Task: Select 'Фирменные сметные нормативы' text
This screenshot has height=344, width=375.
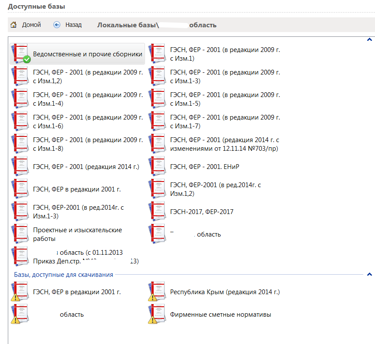Action: [221, 315]
